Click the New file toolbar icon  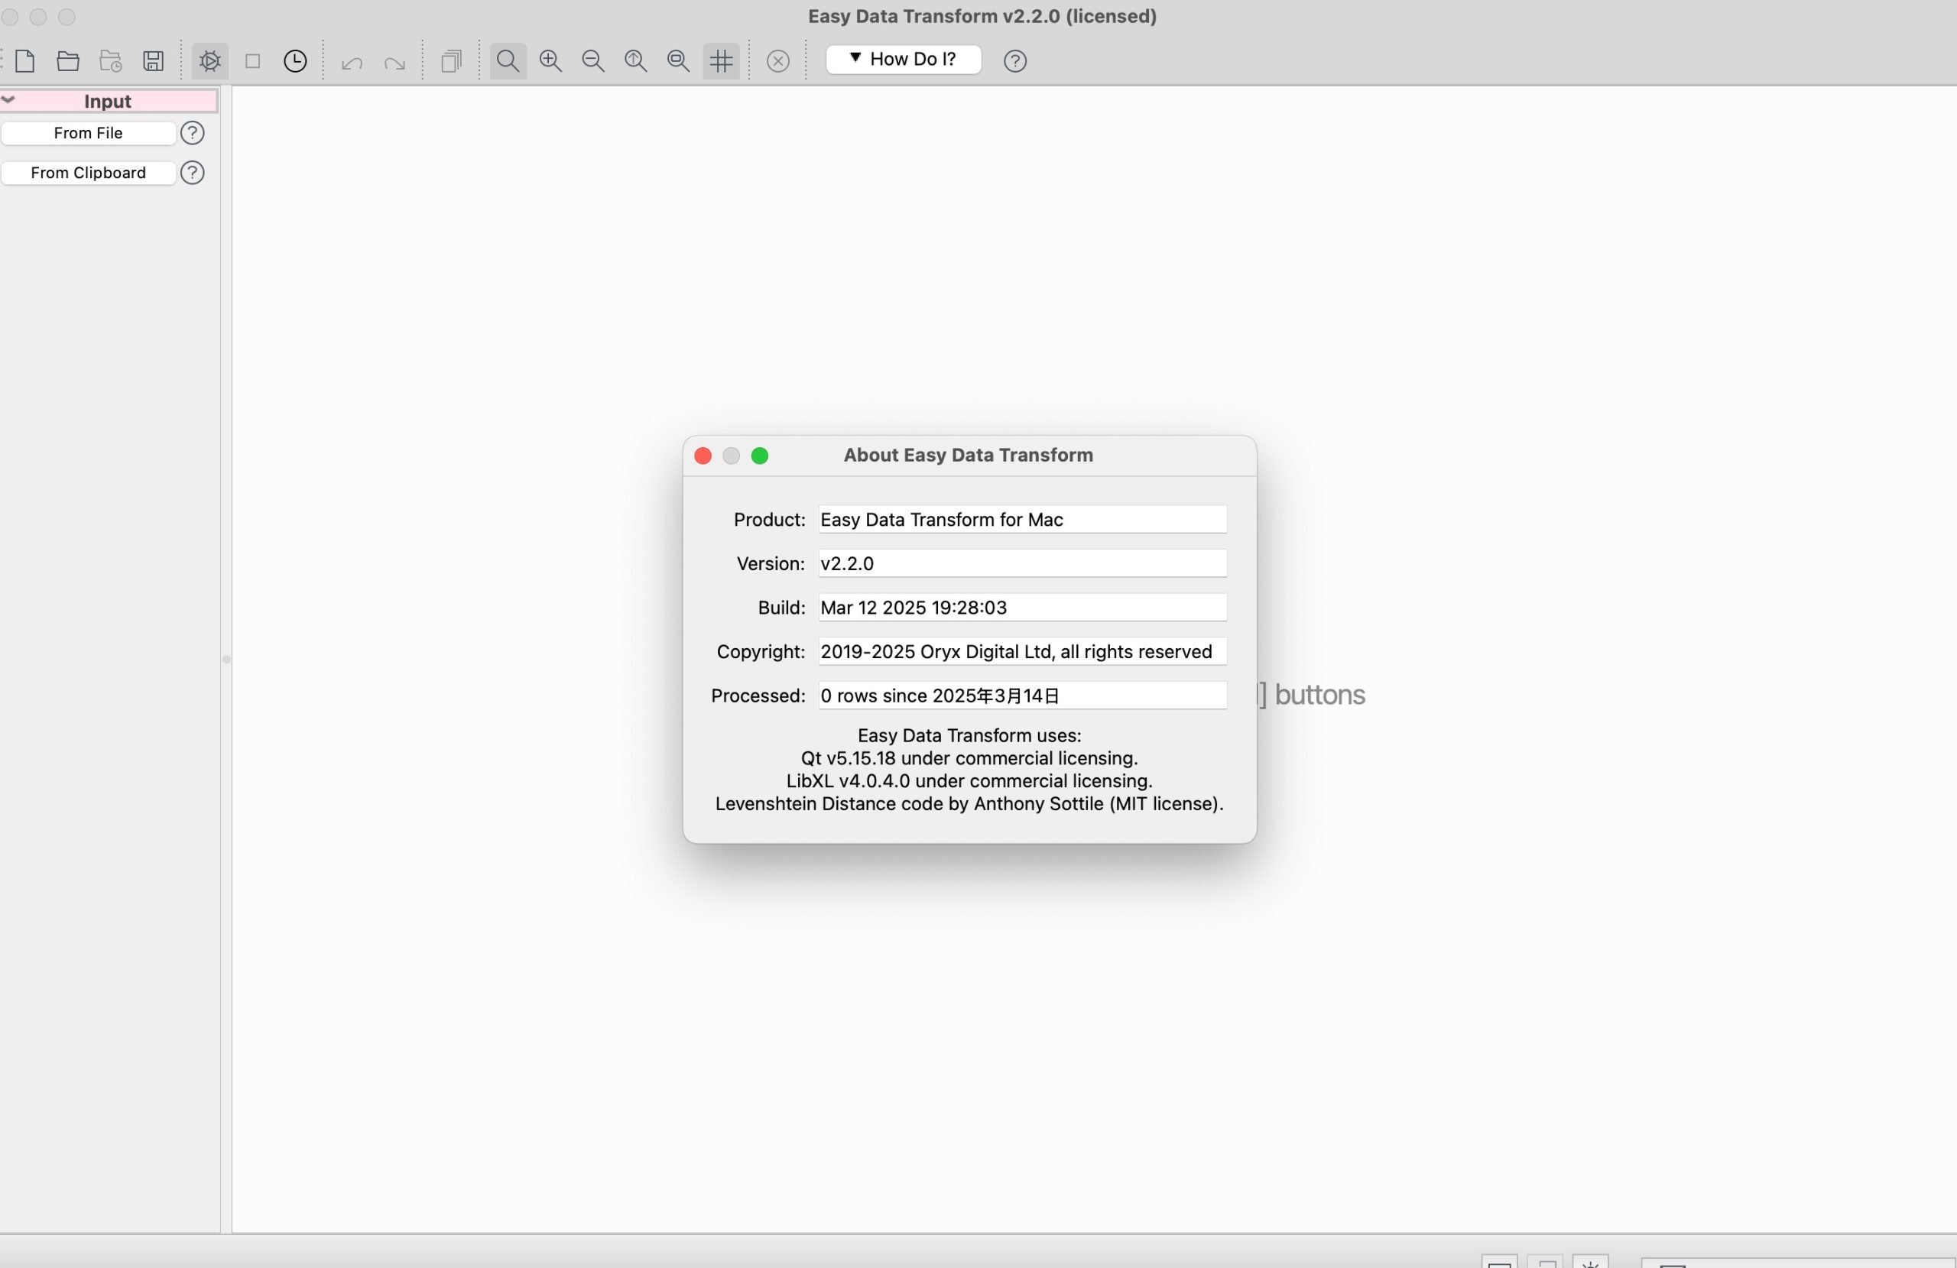(x=25, y=61)
